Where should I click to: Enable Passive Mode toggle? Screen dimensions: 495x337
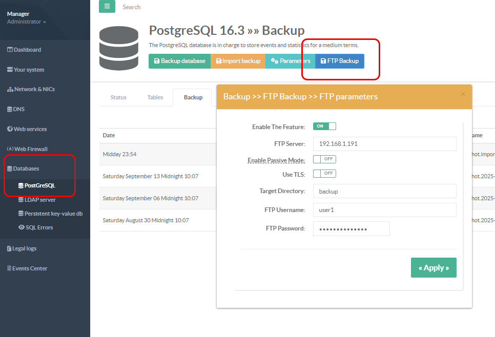point(324,159)
